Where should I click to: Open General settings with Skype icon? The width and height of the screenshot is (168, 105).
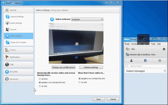7,16
